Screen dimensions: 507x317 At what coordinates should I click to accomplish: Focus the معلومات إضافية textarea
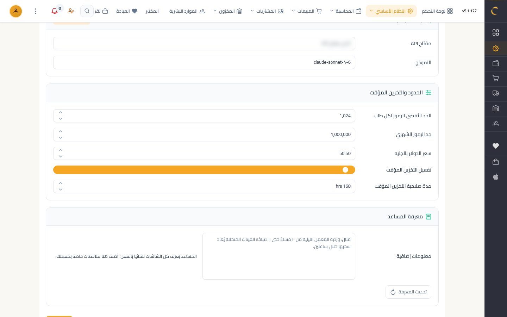pyautogui.click(x=279, y=256)
